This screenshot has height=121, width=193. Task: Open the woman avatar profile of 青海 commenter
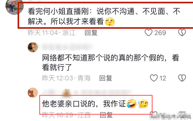[33, 47]
